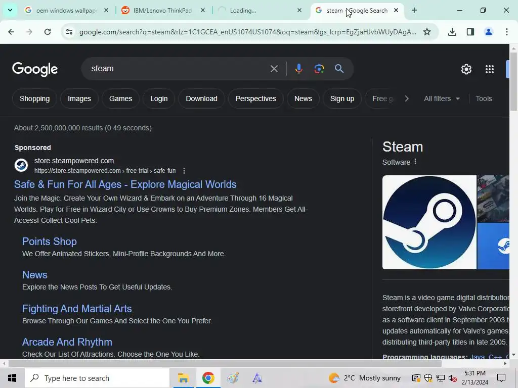Click the Google logo
Image resolution: width=518 pixels, height=388 pixels.
click(x=35, y=69)
